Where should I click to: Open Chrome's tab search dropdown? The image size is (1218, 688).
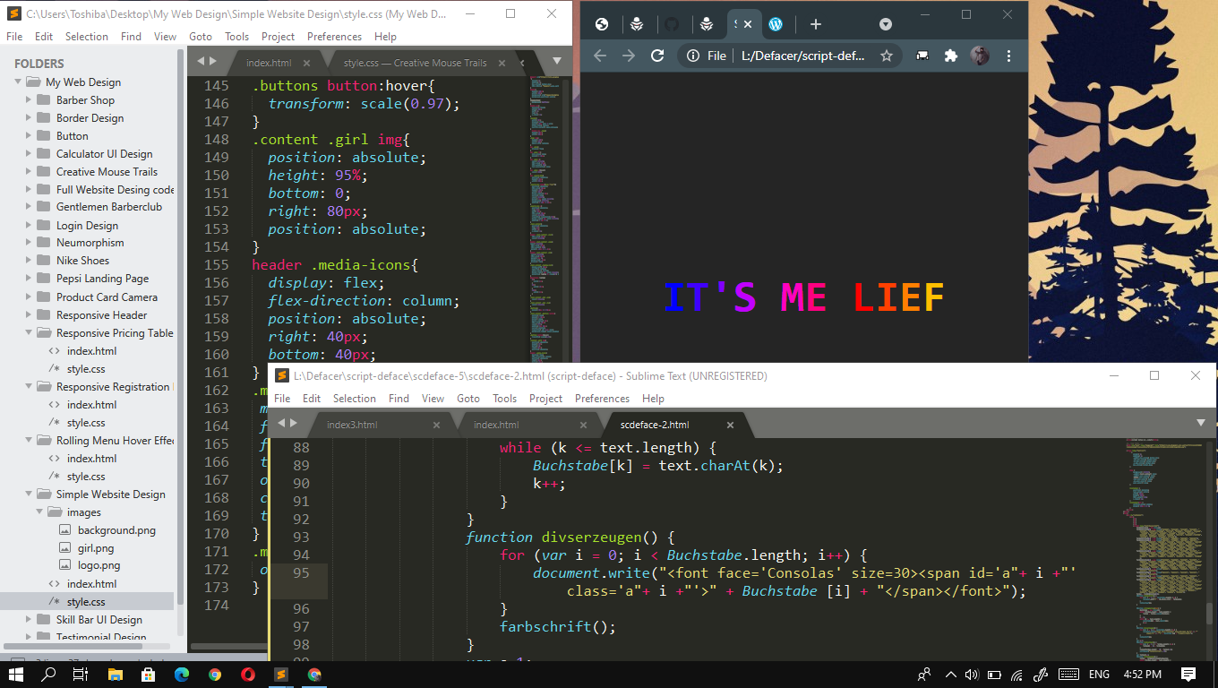click(885, 24)
